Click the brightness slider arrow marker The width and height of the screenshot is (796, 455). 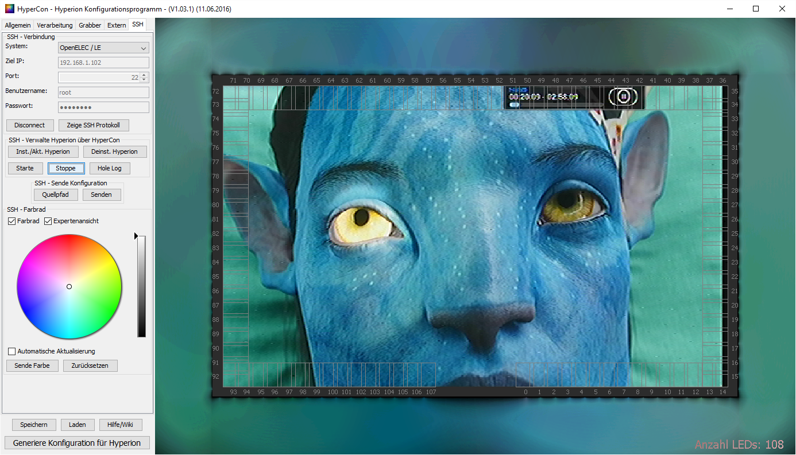pos(136,236)
